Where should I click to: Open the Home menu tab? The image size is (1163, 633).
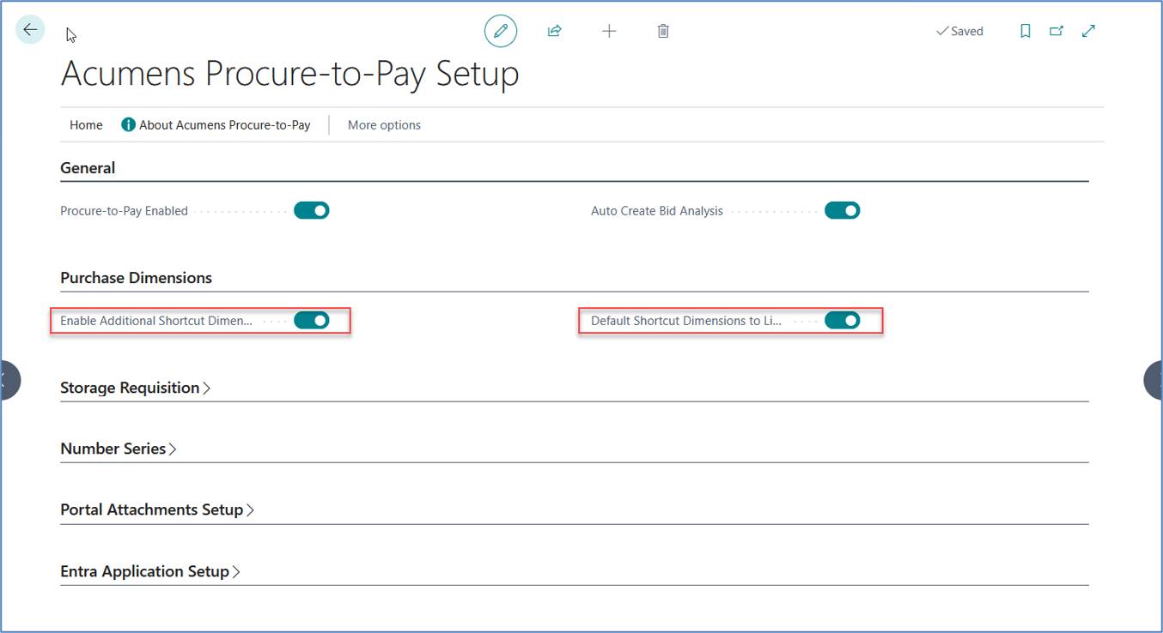tap(86, 124)
